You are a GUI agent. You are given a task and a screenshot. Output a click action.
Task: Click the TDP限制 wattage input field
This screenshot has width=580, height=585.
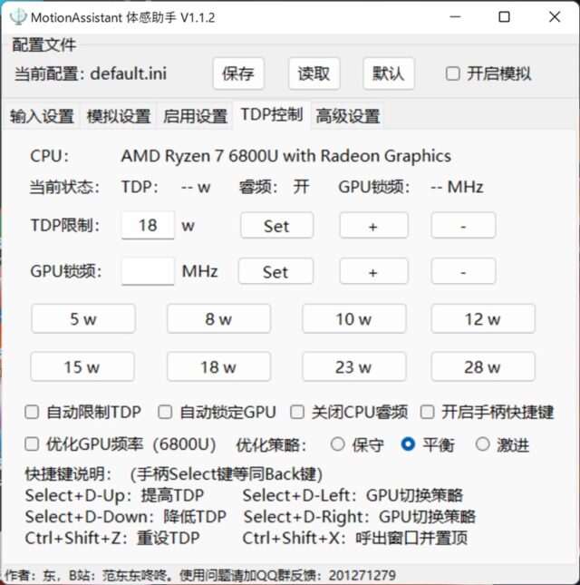[147, 226]
